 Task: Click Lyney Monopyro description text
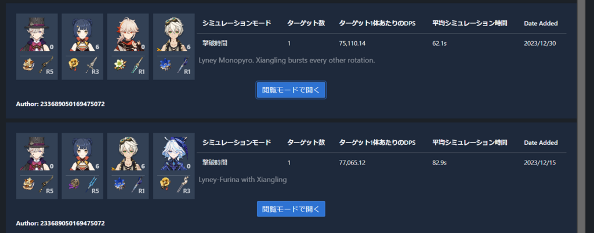(287, 60)
